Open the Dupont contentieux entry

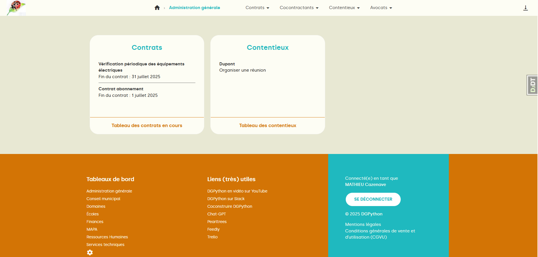(227, 64)
